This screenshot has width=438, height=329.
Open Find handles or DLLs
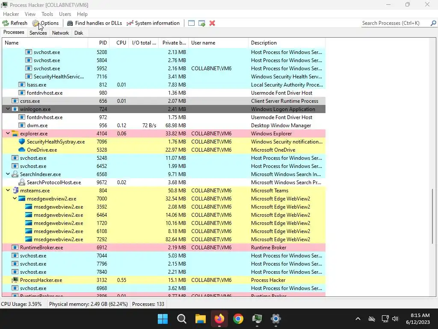95,23
